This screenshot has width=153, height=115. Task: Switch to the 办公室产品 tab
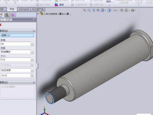pos(38,9)
